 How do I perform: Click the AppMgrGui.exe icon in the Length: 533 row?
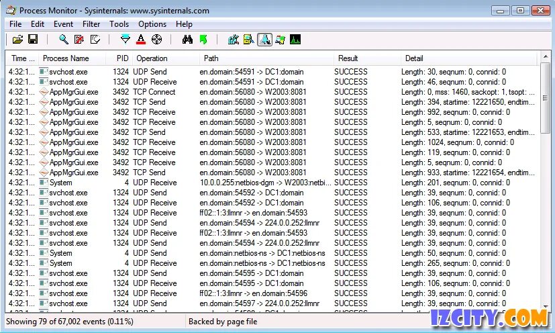[44, 132]
